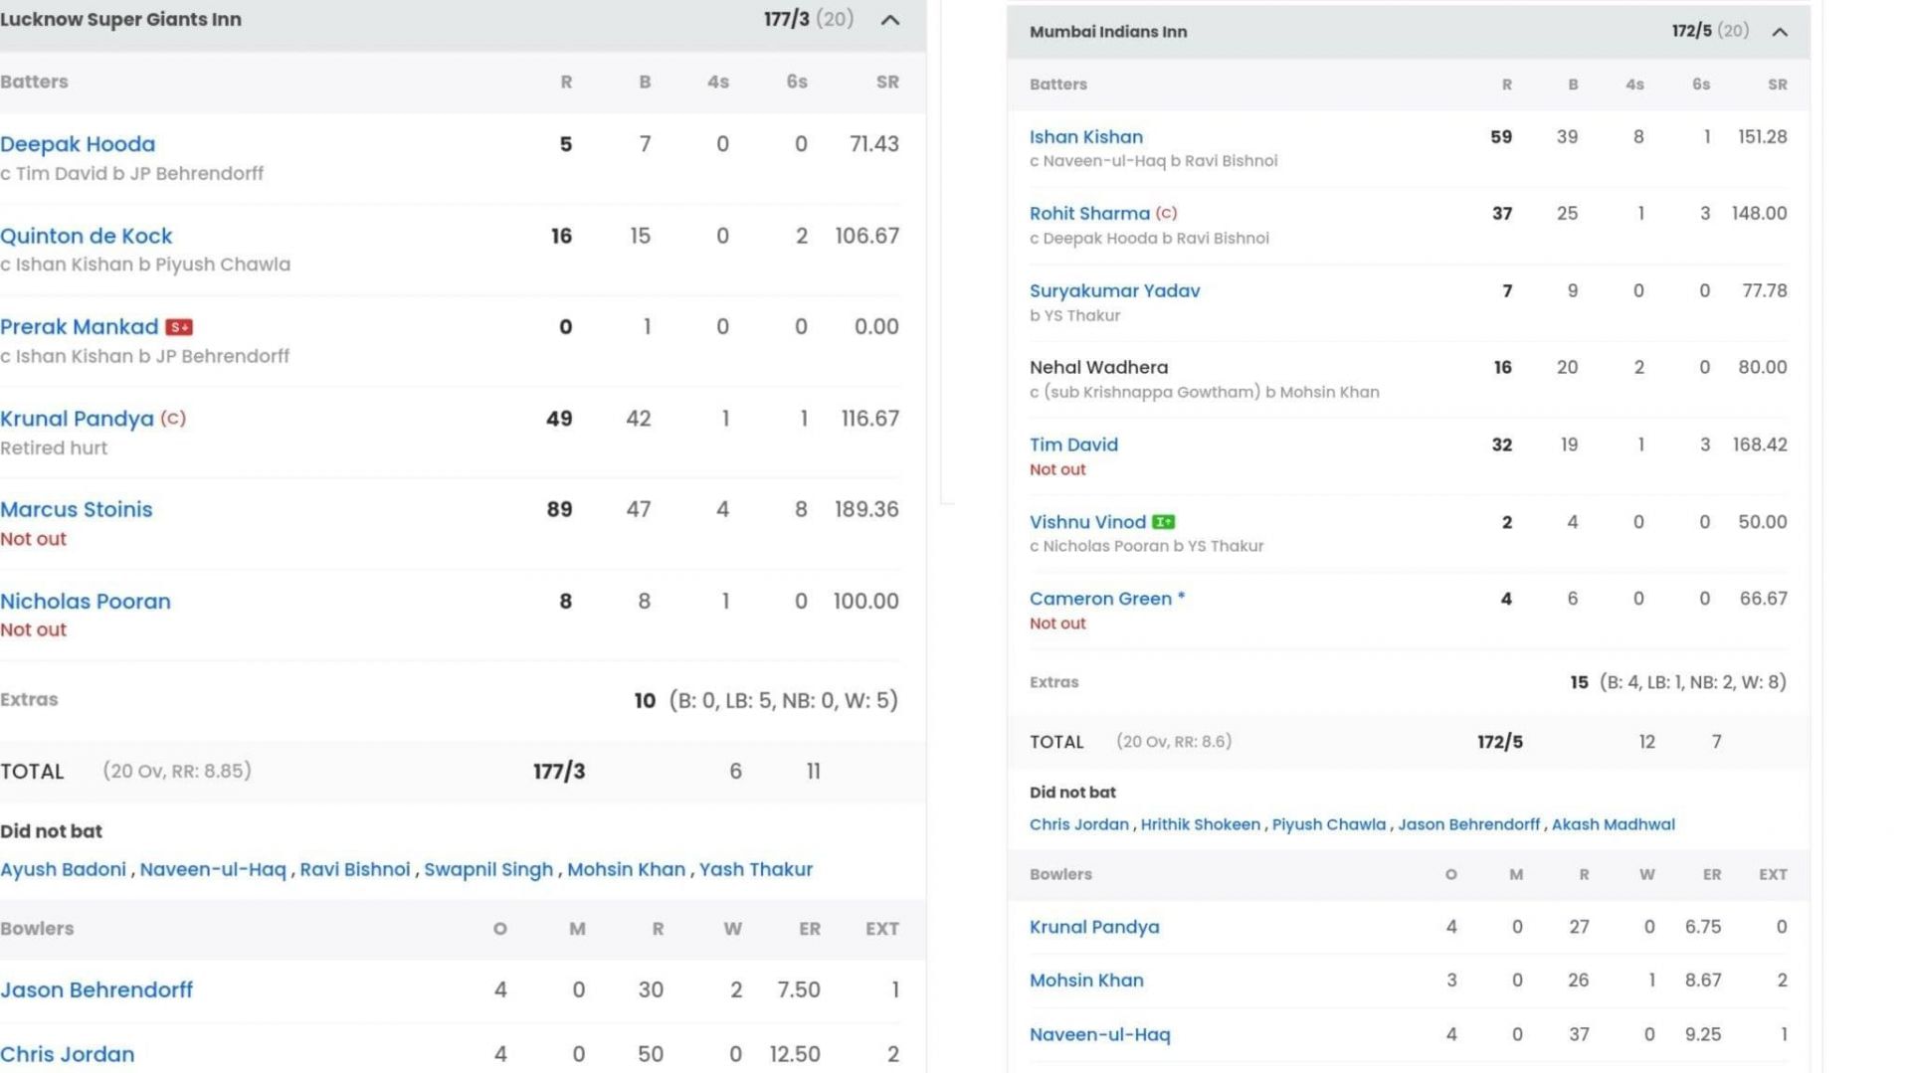Click Suryakumar Yadav's name

pyautogui.click(x=1114, y=290)
